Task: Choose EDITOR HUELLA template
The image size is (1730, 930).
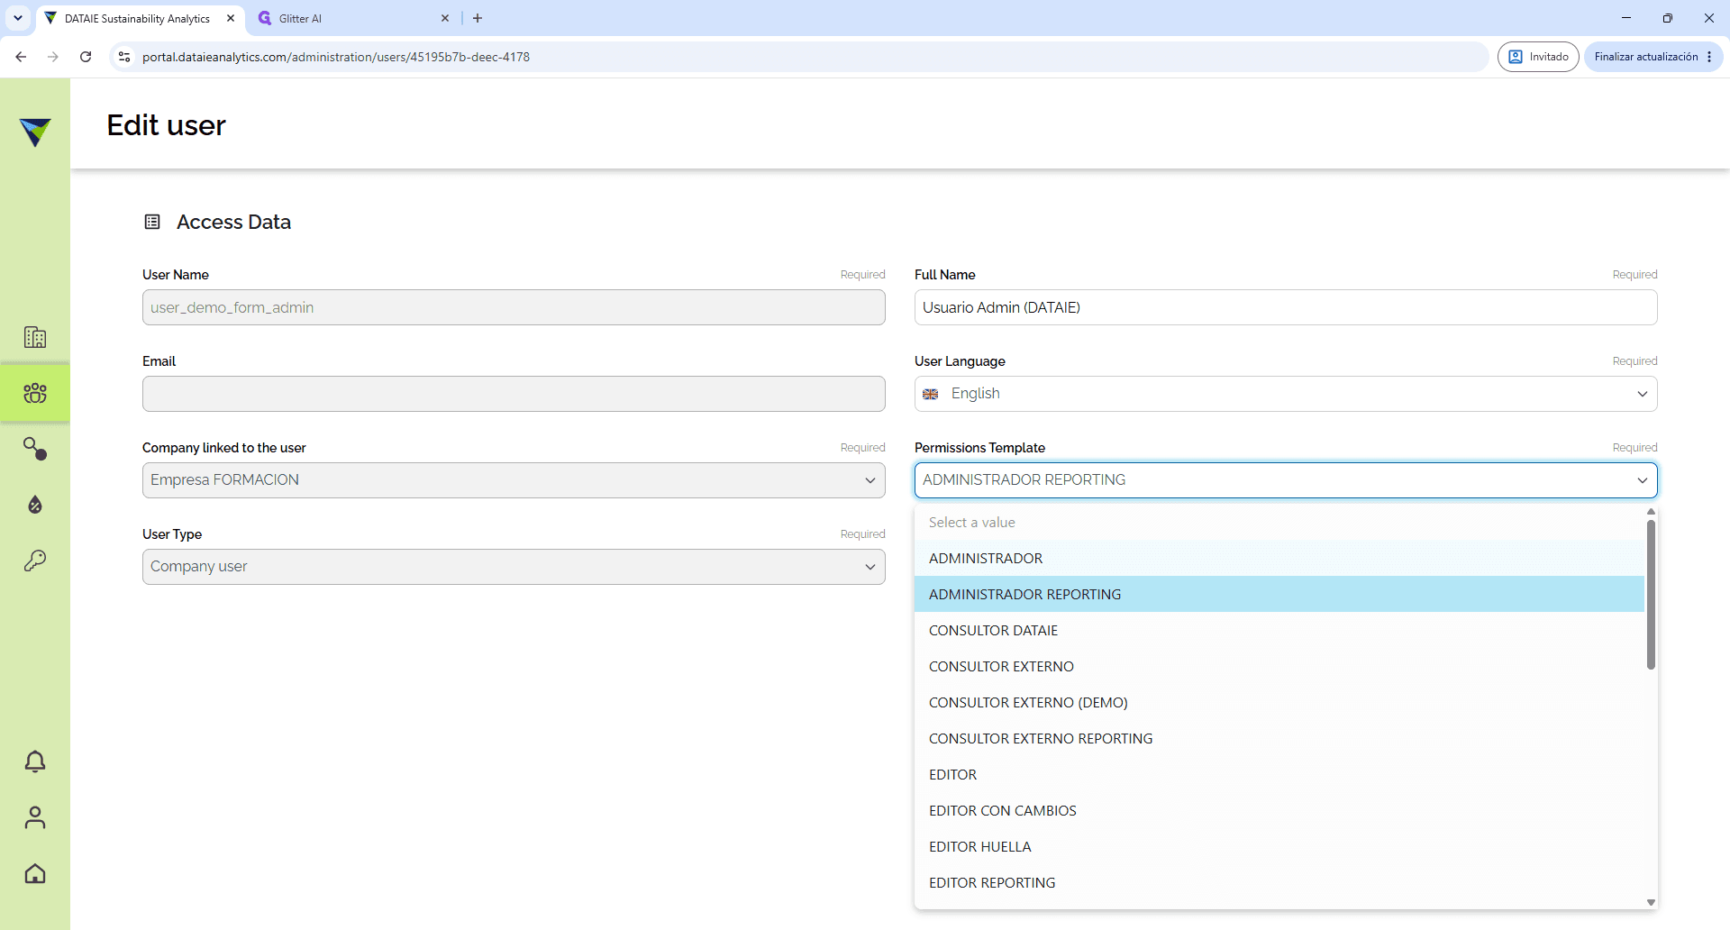Action: tap(1279, 847)
